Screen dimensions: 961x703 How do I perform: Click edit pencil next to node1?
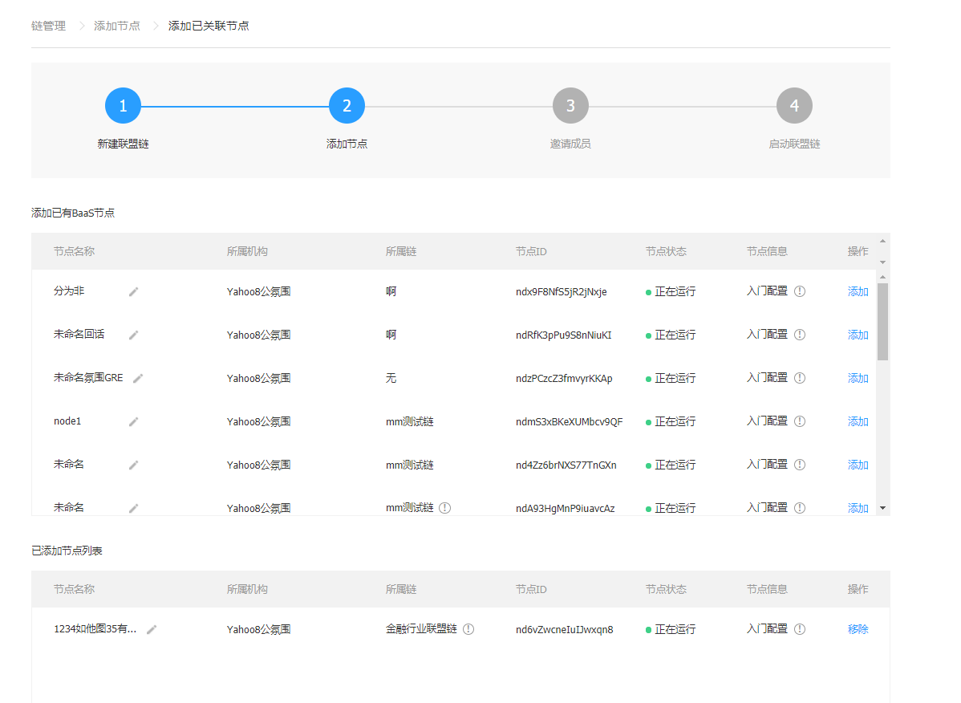point(133,422)
